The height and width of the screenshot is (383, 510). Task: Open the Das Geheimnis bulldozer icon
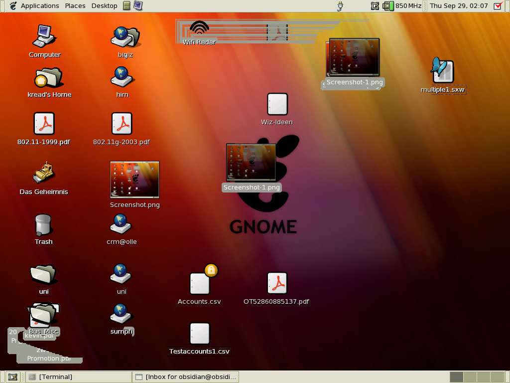(44, 173)
